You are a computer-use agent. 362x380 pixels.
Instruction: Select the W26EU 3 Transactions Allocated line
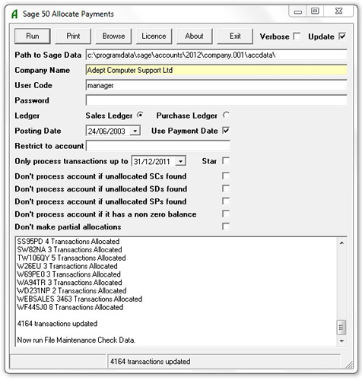[67, 266]
